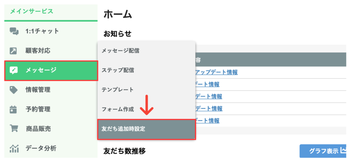Image resolution: width=351 pixels, height=162 pixels.
Task: Open the データ分析 sidebar label
Action: [41, 148]
